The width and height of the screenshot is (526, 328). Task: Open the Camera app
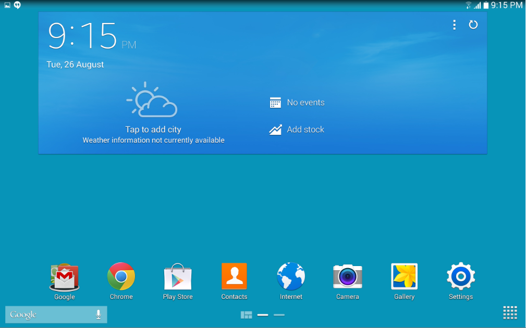coord(348,277)
